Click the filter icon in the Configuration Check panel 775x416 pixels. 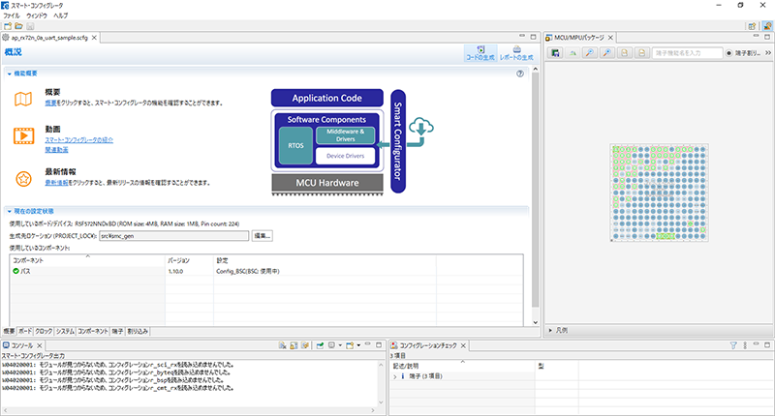click(733, 345)
